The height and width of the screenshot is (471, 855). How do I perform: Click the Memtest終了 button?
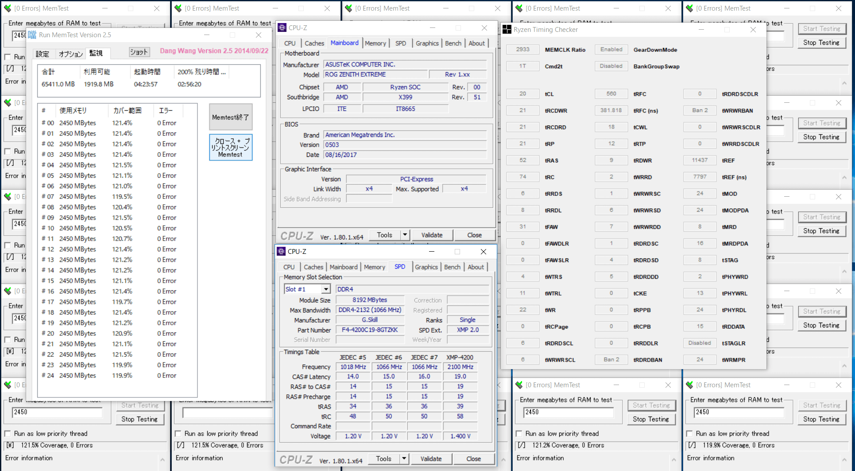click(x=231, y=117)
